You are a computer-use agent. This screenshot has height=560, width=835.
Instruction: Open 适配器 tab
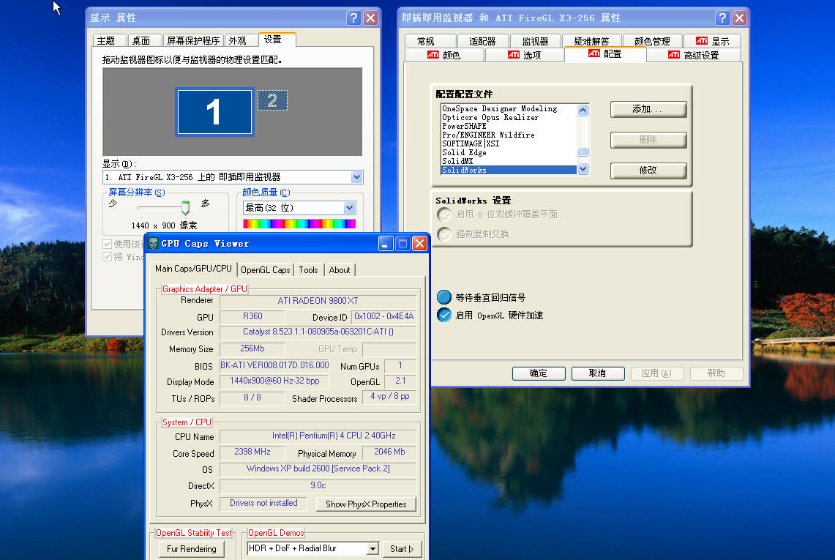pos(482,41)
